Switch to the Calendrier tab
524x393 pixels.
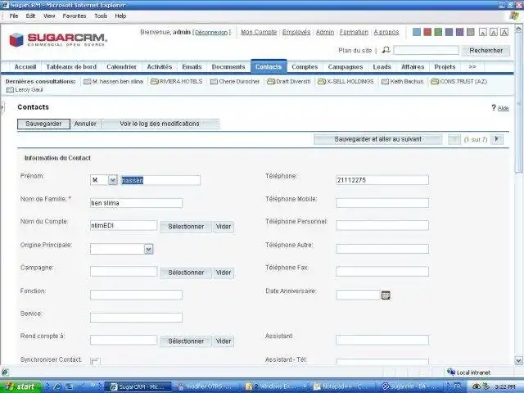click(121, 67)
